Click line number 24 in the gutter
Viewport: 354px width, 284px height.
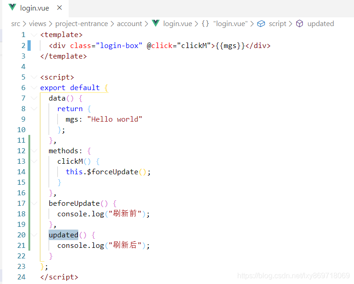[x=22, y=277]
